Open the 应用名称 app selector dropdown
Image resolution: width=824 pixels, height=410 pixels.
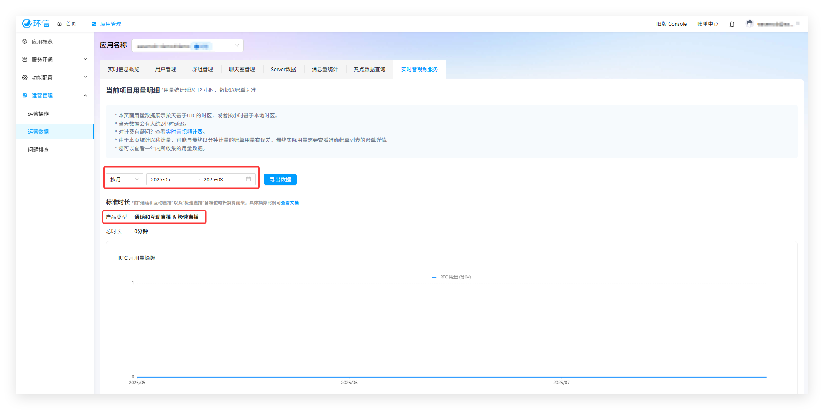pyautogui.click(x=188, y=45)
